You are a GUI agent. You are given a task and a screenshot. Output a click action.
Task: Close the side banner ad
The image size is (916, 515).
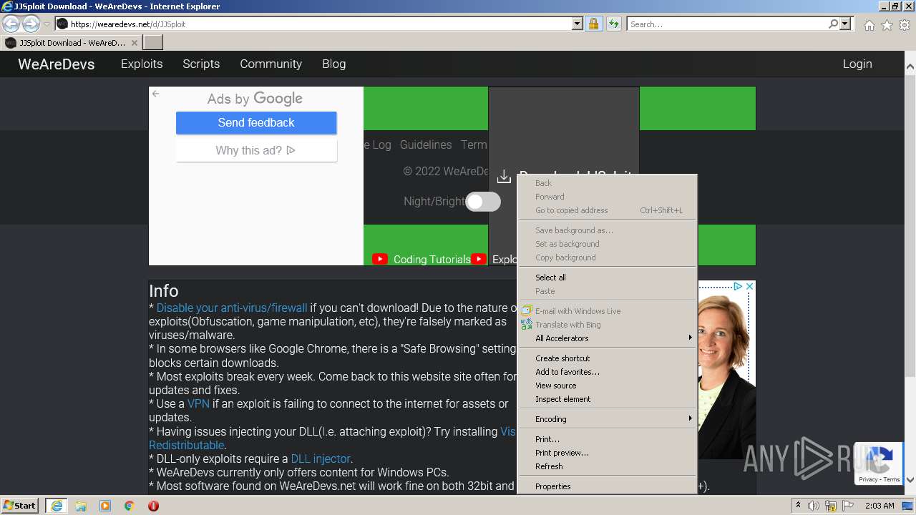click(x=749, y=286)
